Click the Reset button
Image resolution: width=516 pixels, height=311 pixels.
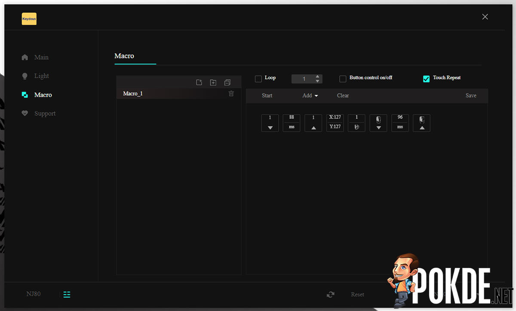click(x=357, y=295)
